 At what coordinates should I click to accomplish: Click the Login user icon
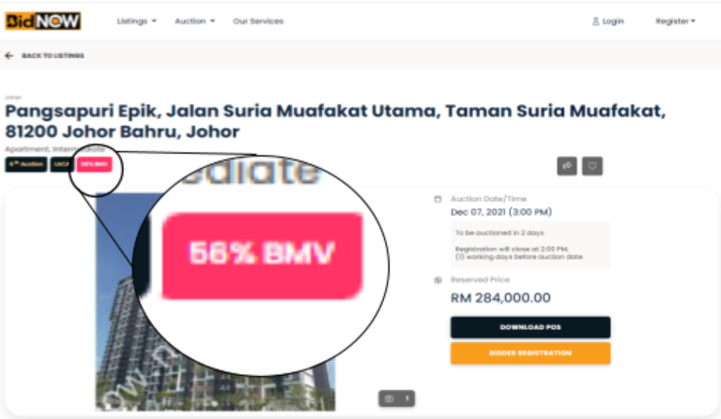coord(595,22)
